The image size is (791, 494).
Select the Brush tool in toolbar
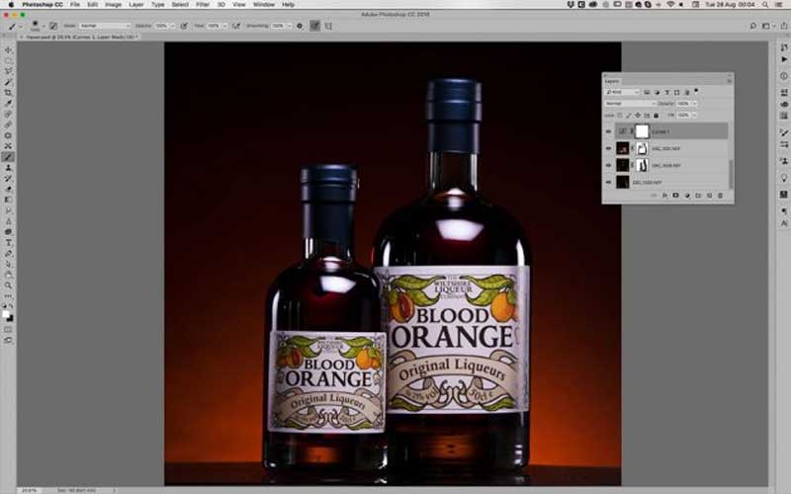click(x=8, y=156)
